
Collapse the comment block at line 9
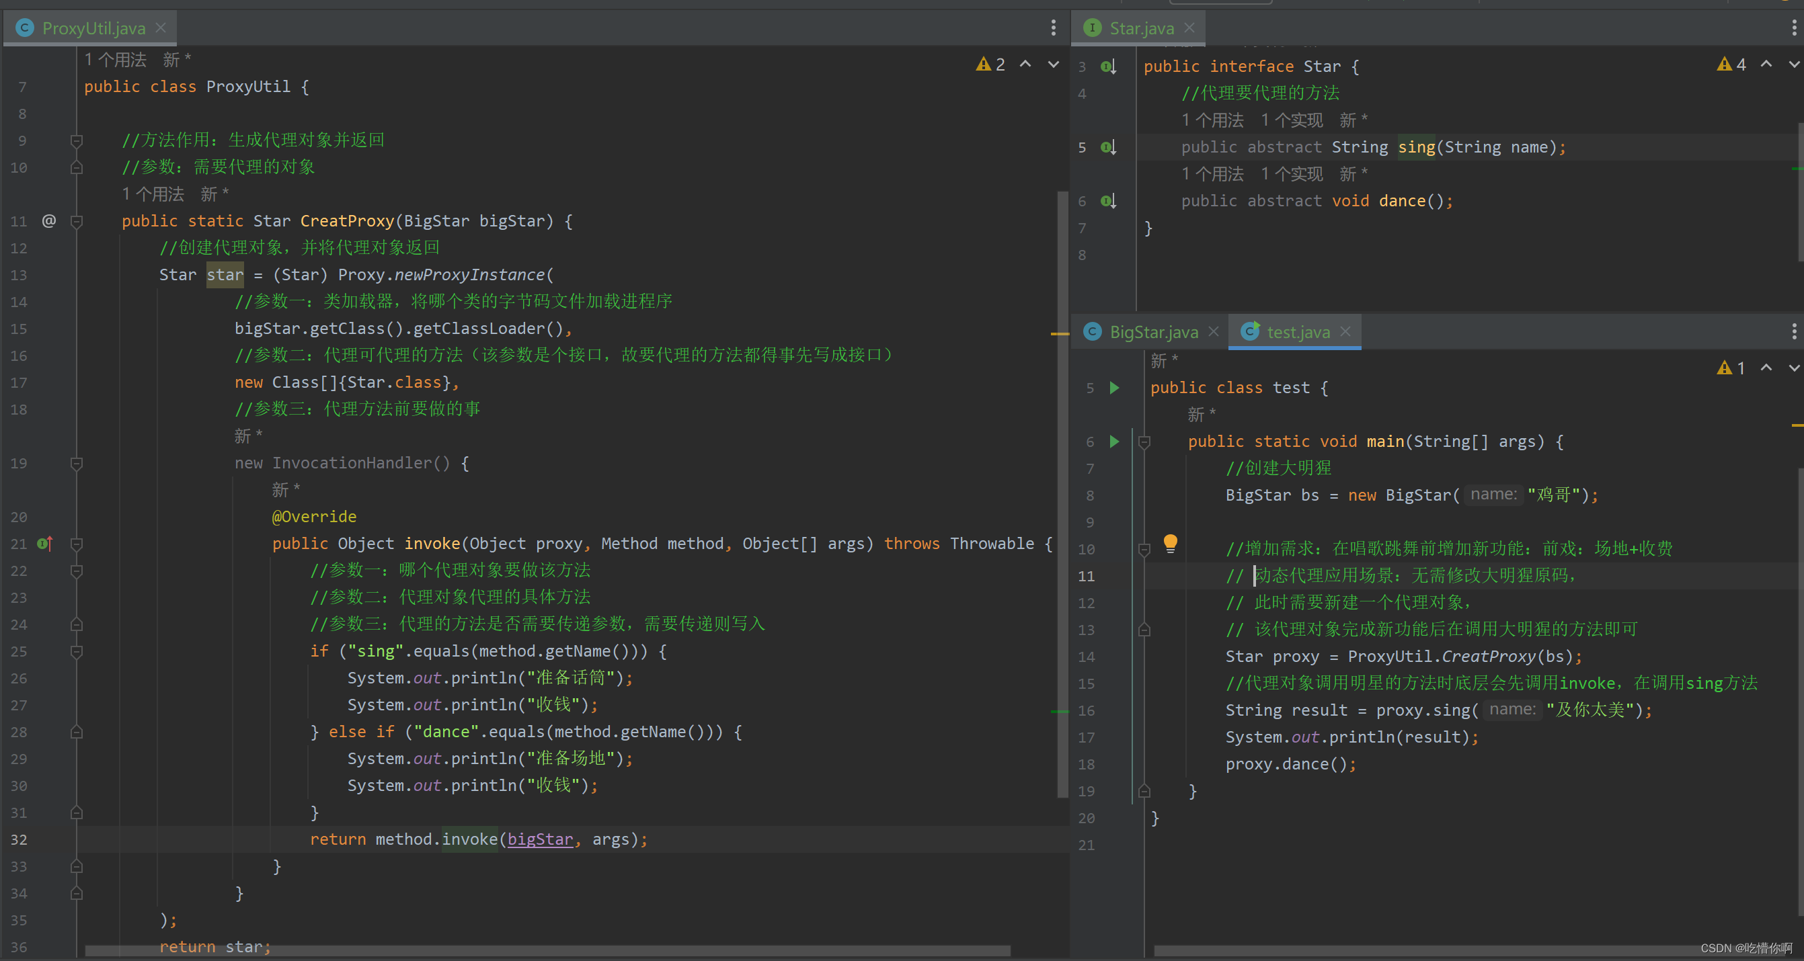77,140
